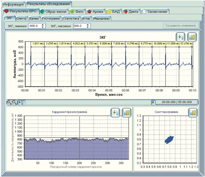
Task: Open the ECG chart bar-graph settings icon
Action: (192, 37)
